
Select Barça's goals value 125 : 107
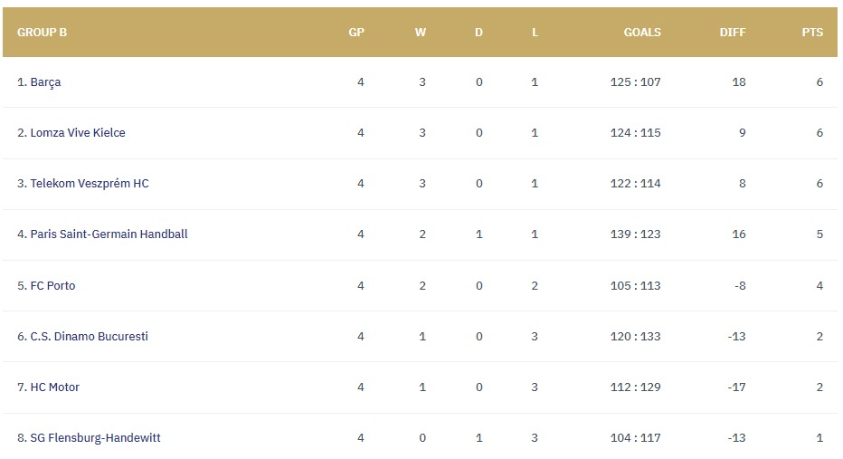[636, 82]
